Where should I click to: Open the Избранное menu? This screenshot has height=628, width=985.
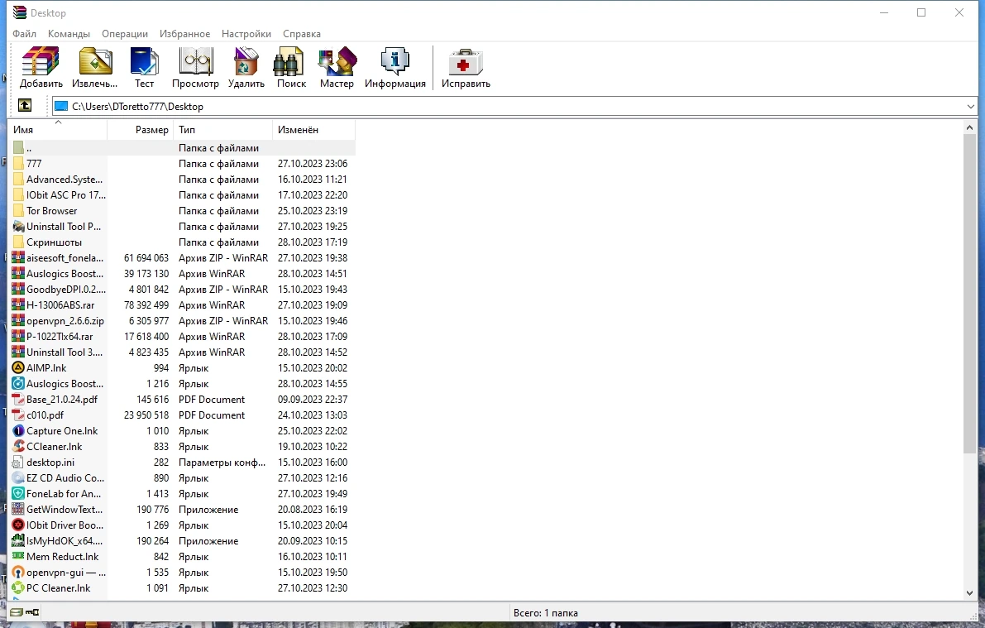[x=184, y=34]
